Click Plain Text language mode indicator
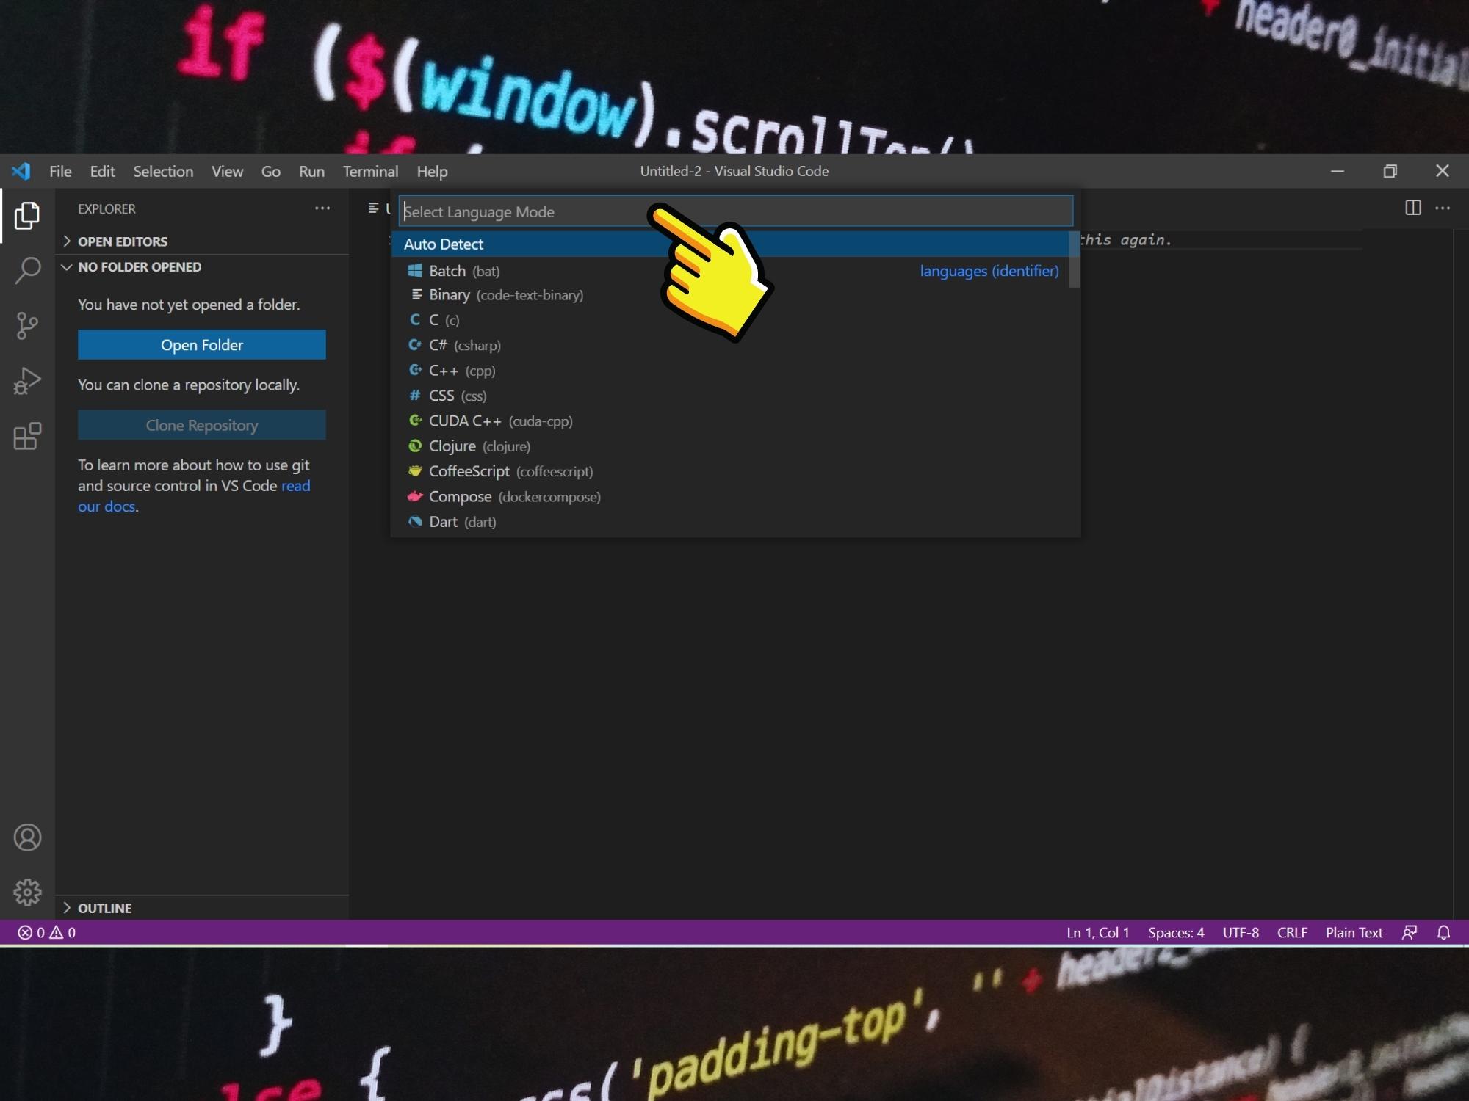 click(x=1354, y=932)
